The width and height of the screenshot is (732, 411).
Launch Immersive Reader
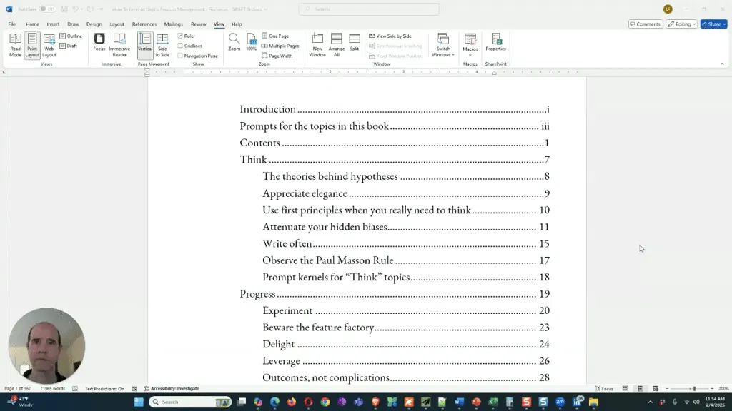[119, 45]
